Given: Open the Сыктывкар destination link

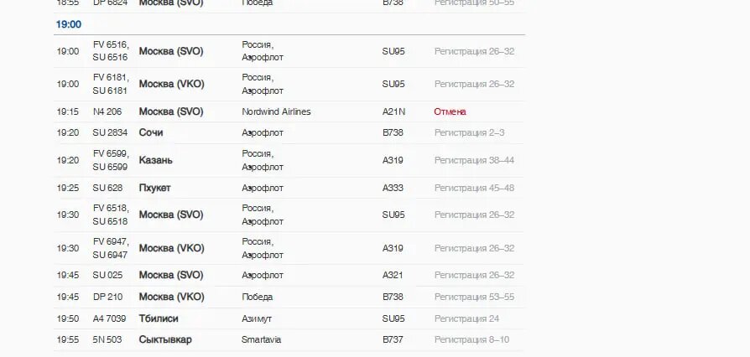Looking at the screenshot, I should point(165,339).
